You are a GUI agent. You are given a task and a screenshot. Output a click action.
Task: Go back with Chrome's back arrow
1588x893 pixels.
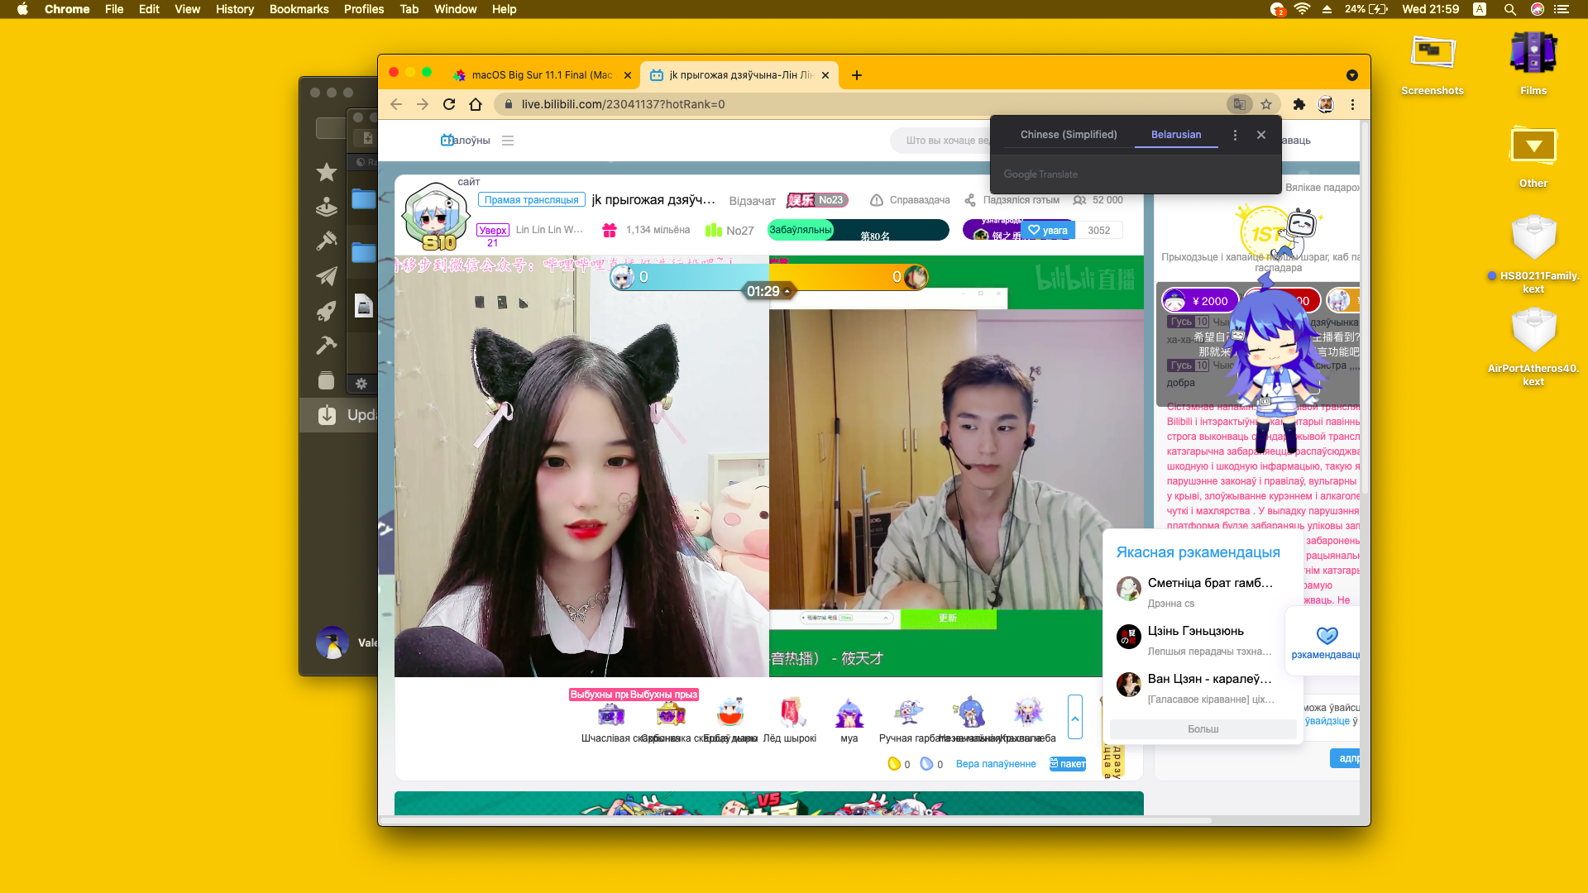tap(396, 104)
